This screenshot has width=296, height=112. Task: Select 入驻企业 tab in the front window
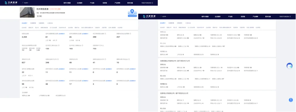pyautogui.click(x=188, y=23)
